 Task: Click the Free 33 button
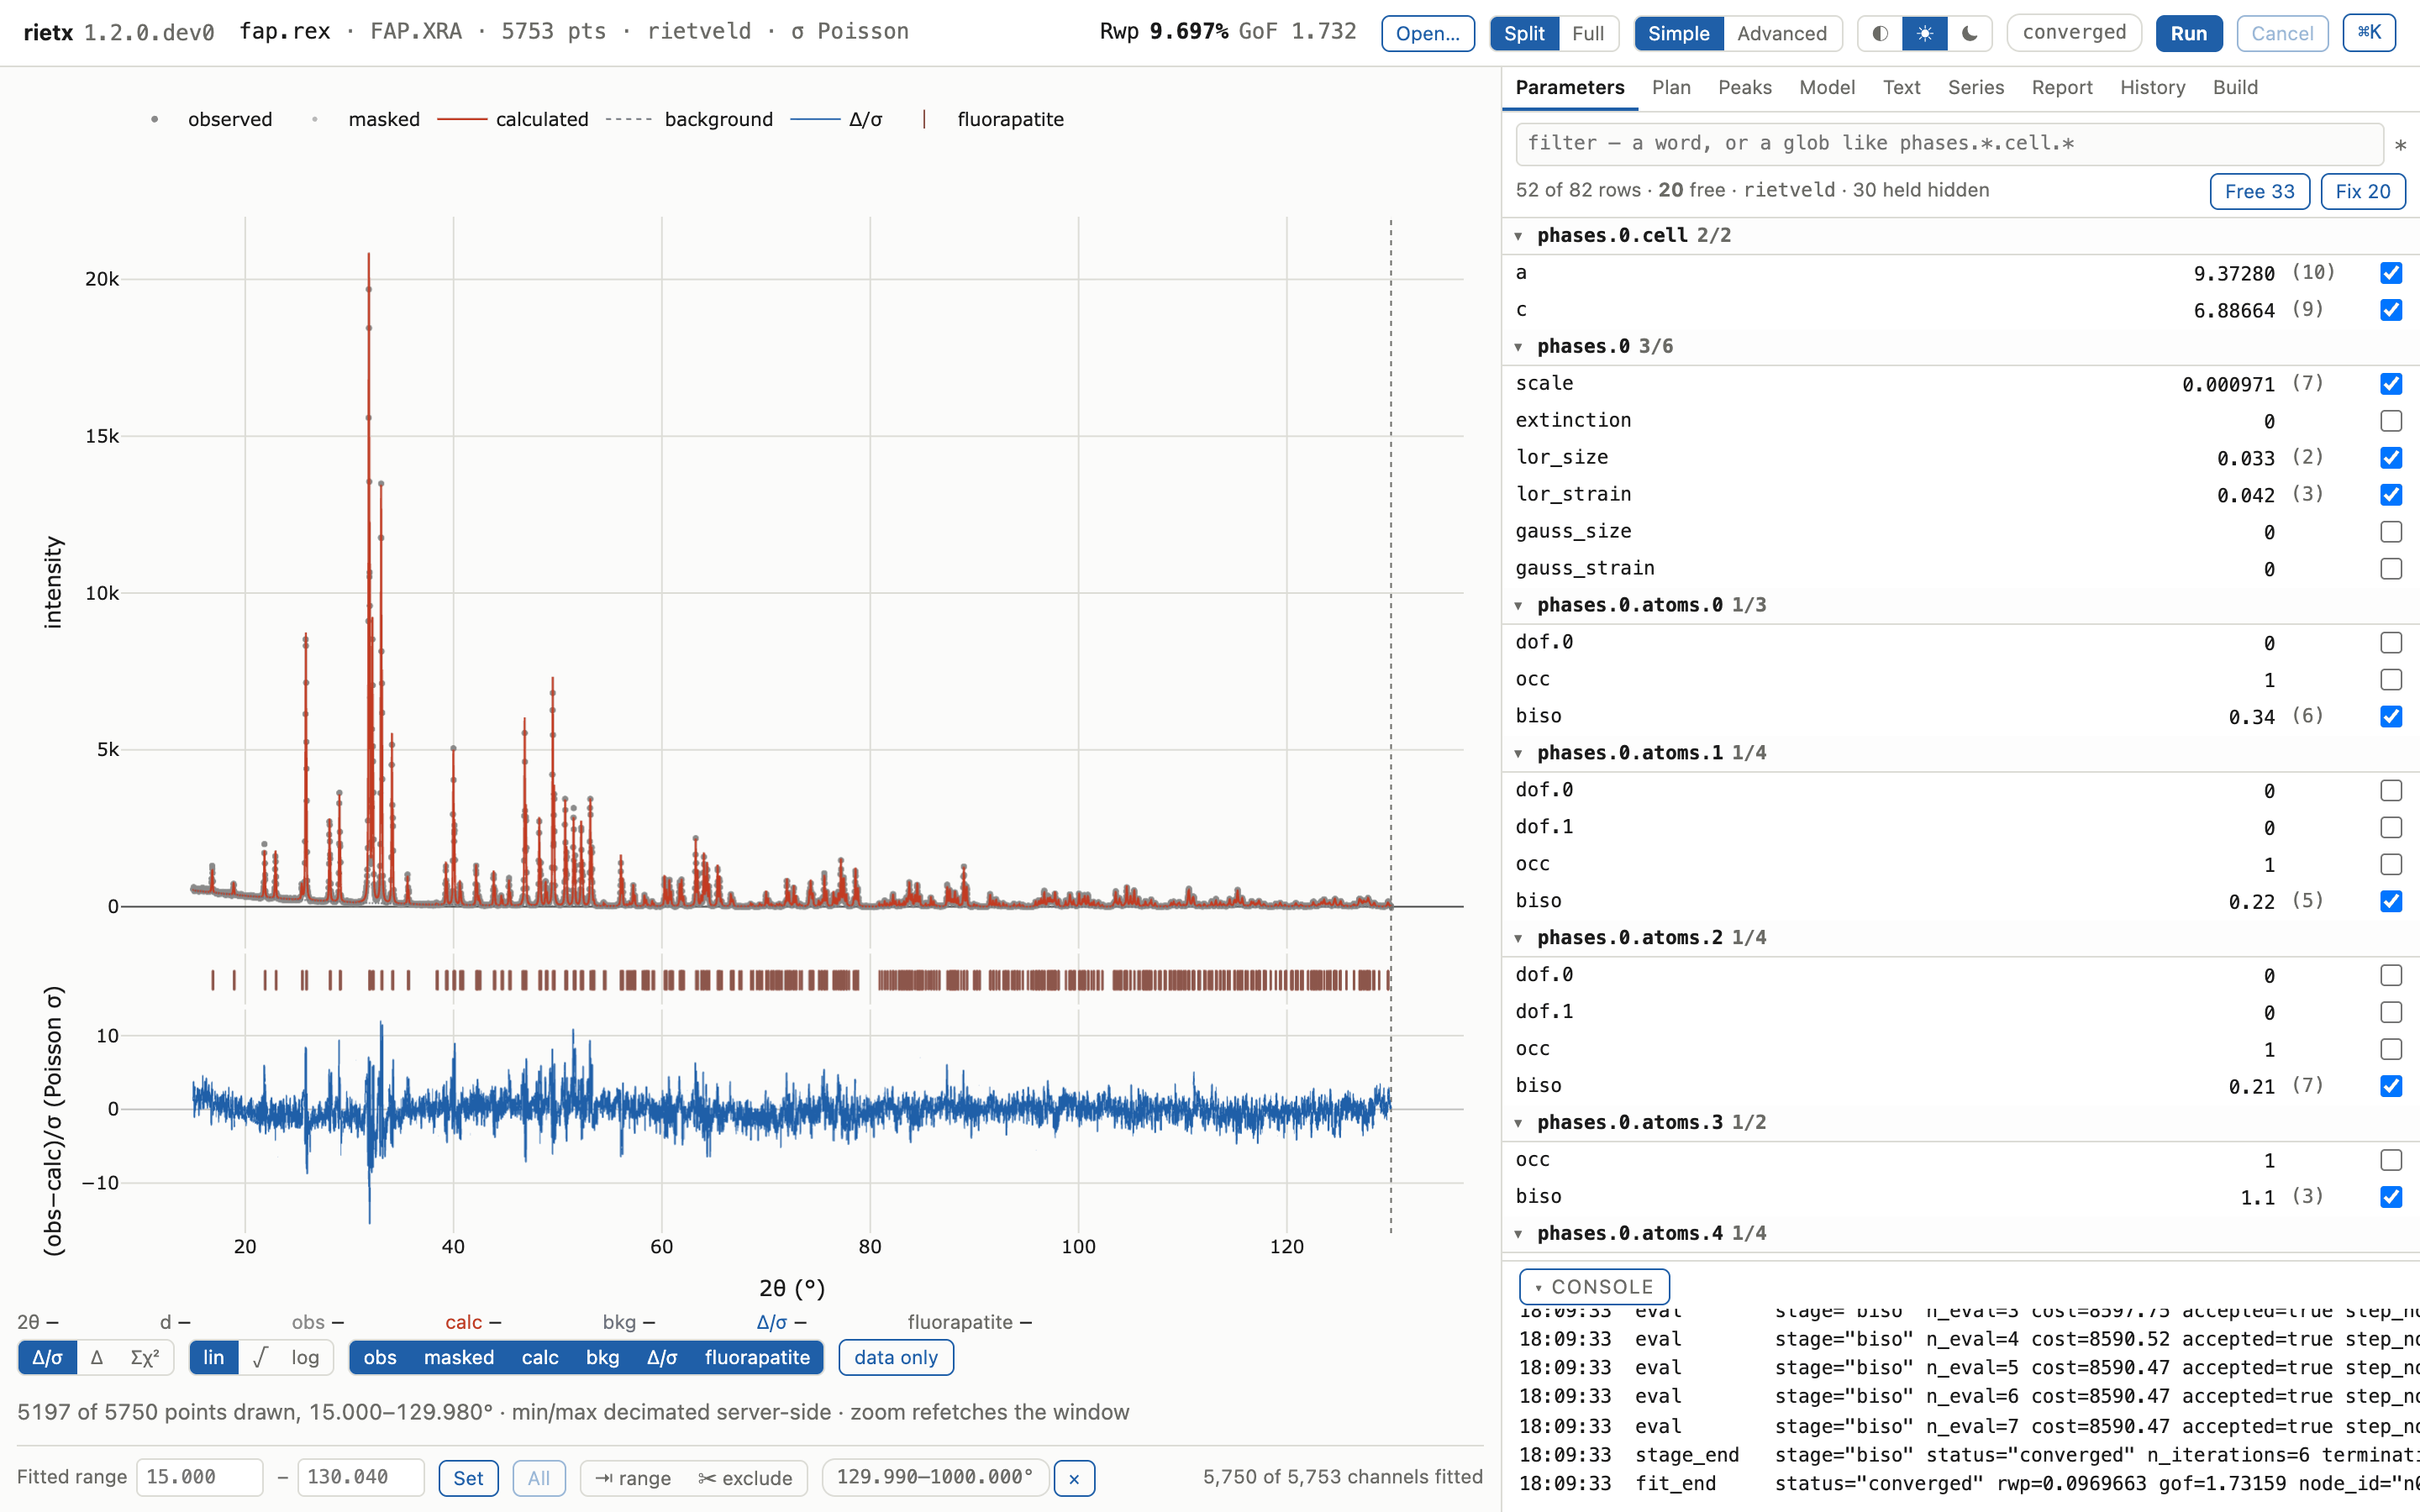(x=2260, y=191)
